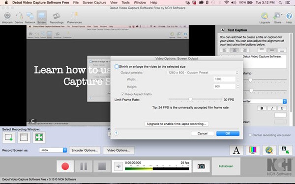
Task: Adjust the lower caption slider
Action: pyautogui.click(x=251, y=91)
